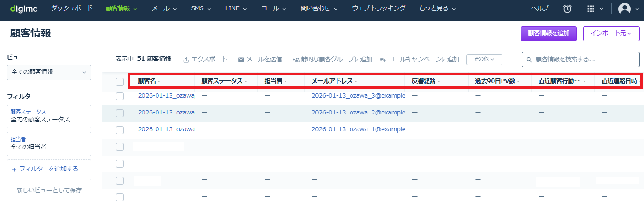This screenshot has height=206, width=644.
Task: Open the SMS nav menu
Action: click(x=201, y=8)
